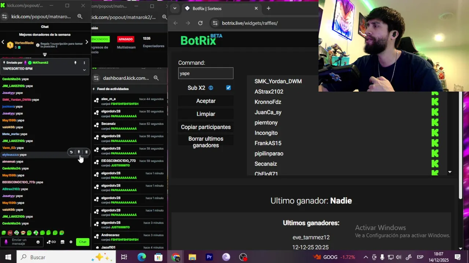Select participant pipilinparao in raffle list
The width and height of the screenshot is (469, 263).
pyautogui.click(x=269, y=153)
